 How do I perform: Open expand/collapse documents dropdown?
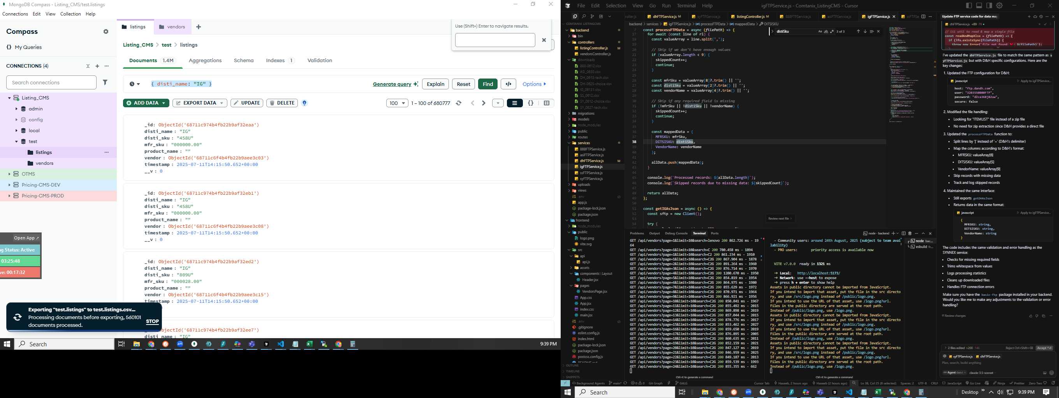pyautogui.click(x=498, y=103)
